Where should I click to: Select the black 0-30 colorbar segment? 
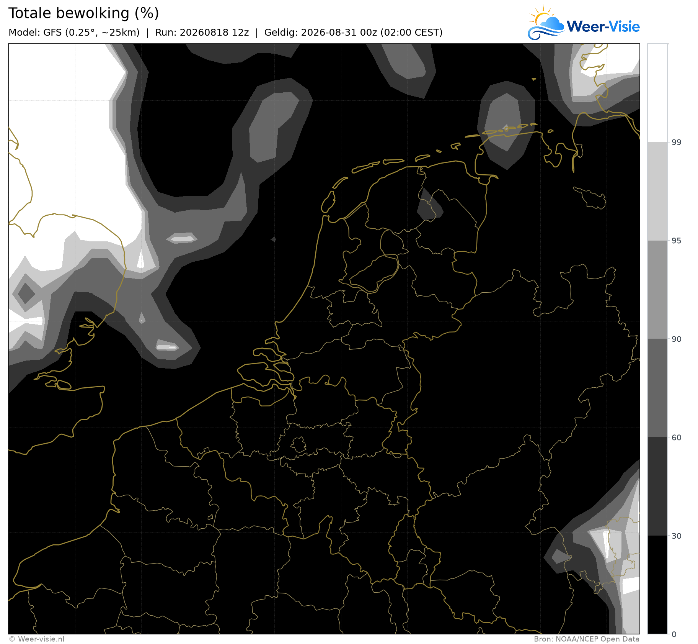(657, 585)
